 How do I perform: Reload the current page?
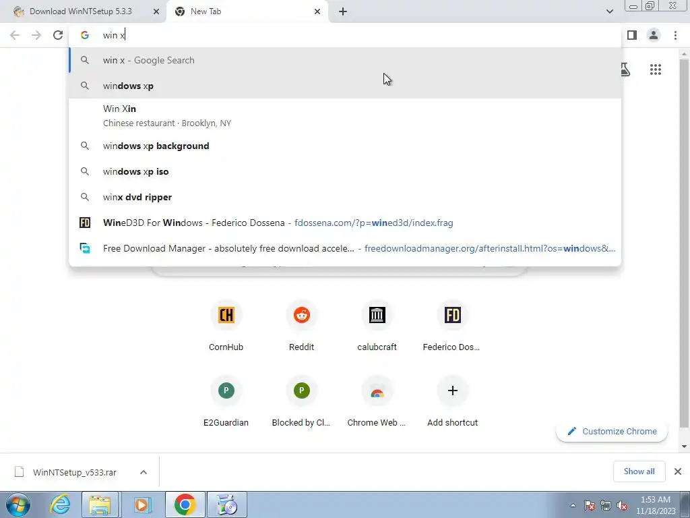point(58,35)
